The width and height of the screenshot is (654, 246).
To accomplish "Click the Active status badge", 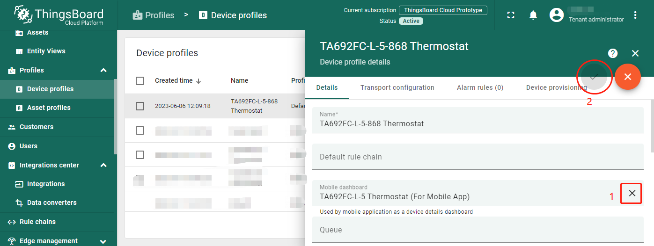I will click(x=411, y=21).
